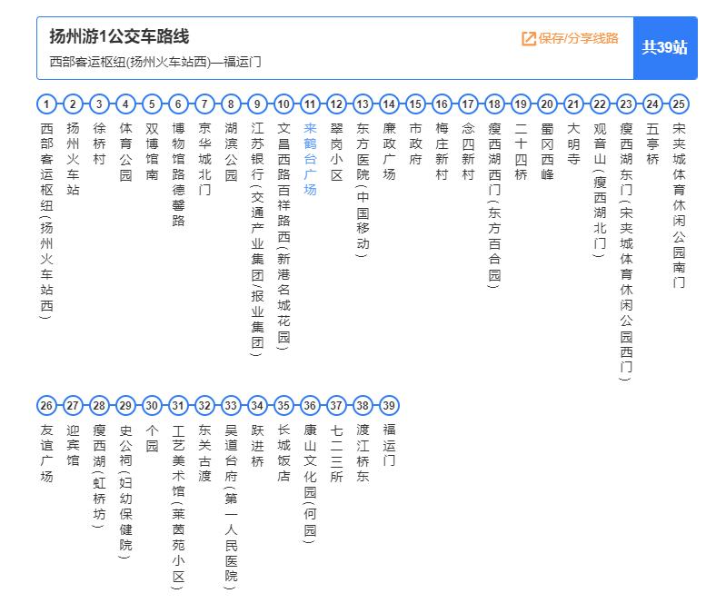Select stop number 39 circle marker

tap(389, 405)
